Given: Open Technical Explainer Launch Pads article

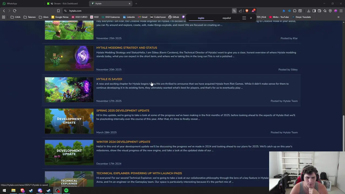Looking at the screenshot, I should (x=139, y=173).
